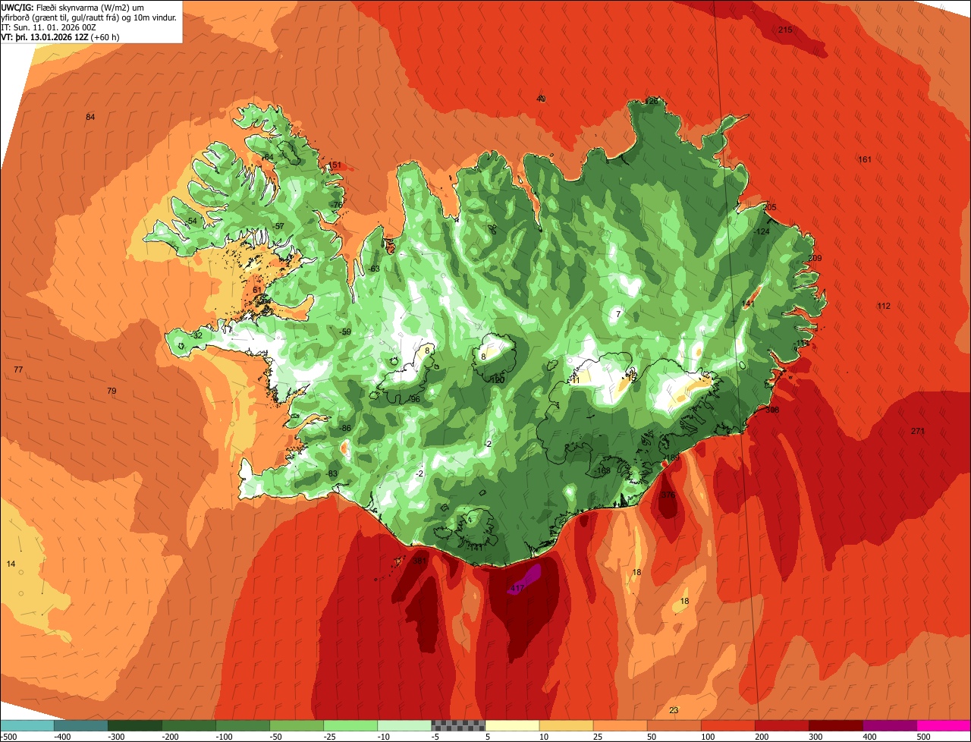Click the '112' flux value east of Iceland

[884, 306]
